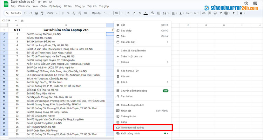Click "Chèn đường liên kết" option
The image size is (263, 140).
(x=133, y=105)
